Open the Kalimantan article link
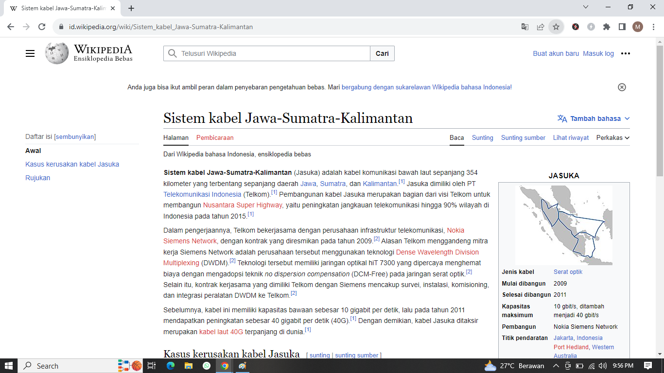The height and width of the screenshot is (373, 664). tap(380, 184)
